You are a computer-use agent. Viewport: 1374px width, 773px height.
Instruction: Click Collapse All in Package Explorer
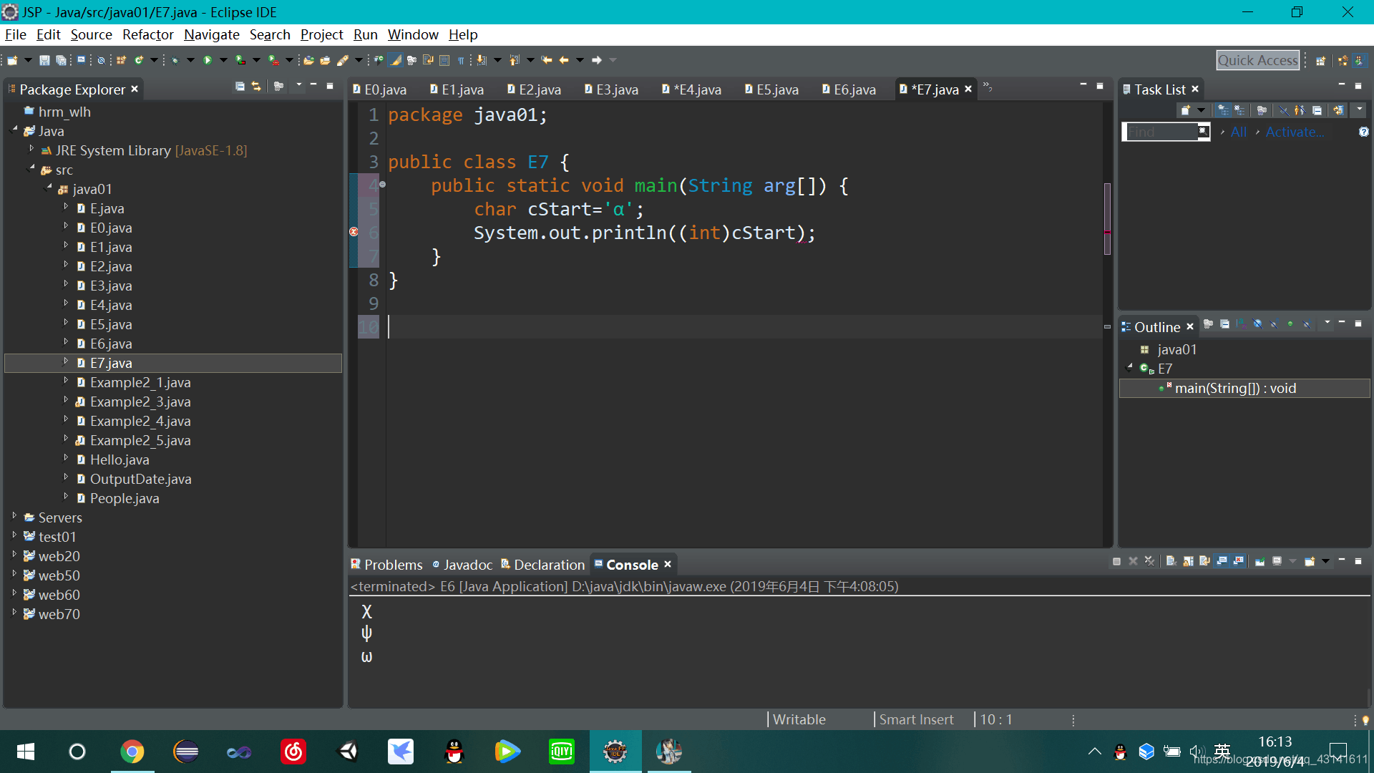(x=240, y=87)
